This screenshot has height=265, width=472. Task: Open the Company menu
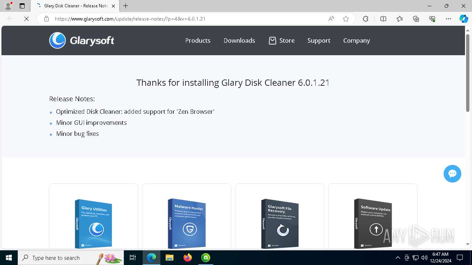pyautogui.click(x=357, y=40)
